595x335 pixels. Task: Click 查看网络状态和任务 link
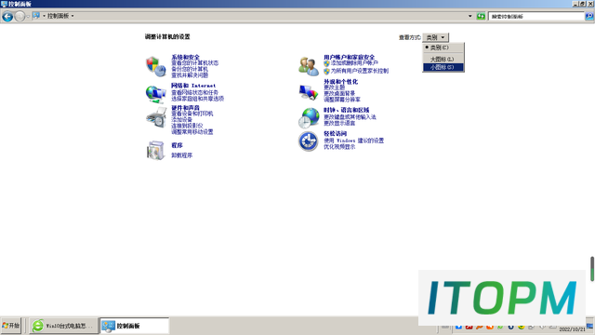coord(194,92)
